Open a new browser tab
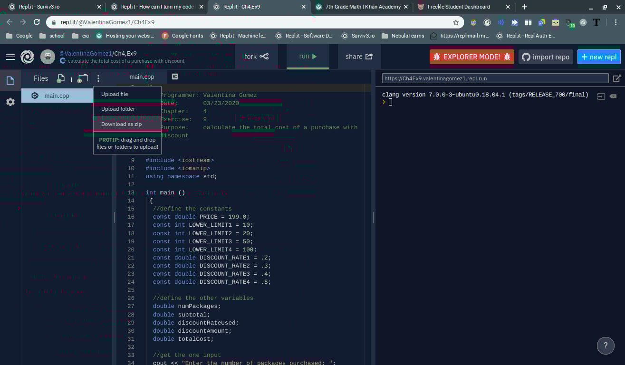 [x=524, y=7]
